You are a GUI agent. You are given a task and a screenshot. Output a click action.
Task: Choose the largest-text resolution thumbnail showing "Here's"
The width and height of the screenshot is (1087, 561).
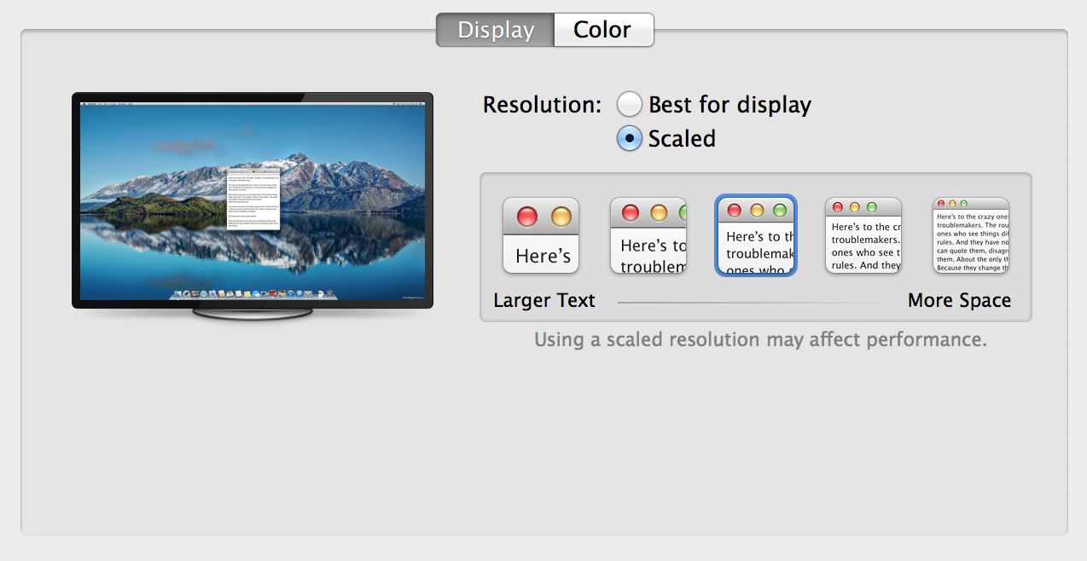point(541,236)
